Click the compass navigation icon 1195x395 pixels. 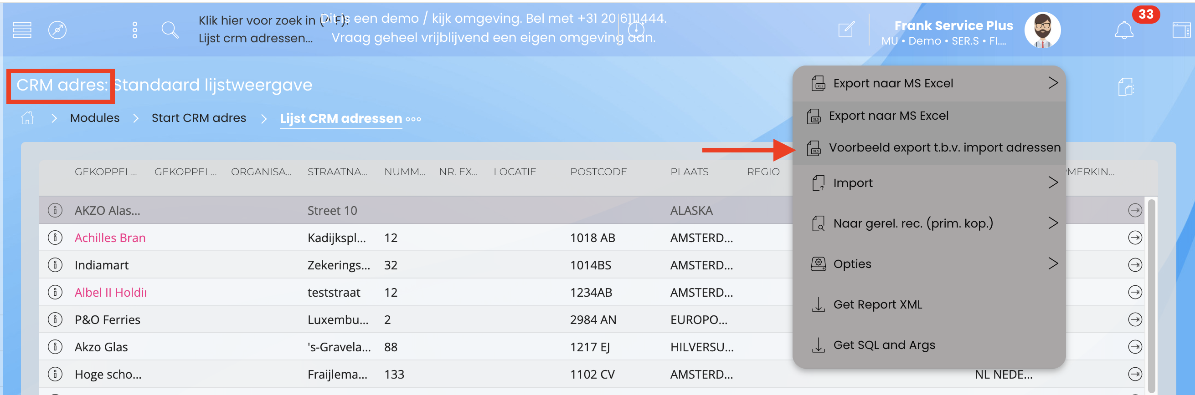(x=57, y=30)
